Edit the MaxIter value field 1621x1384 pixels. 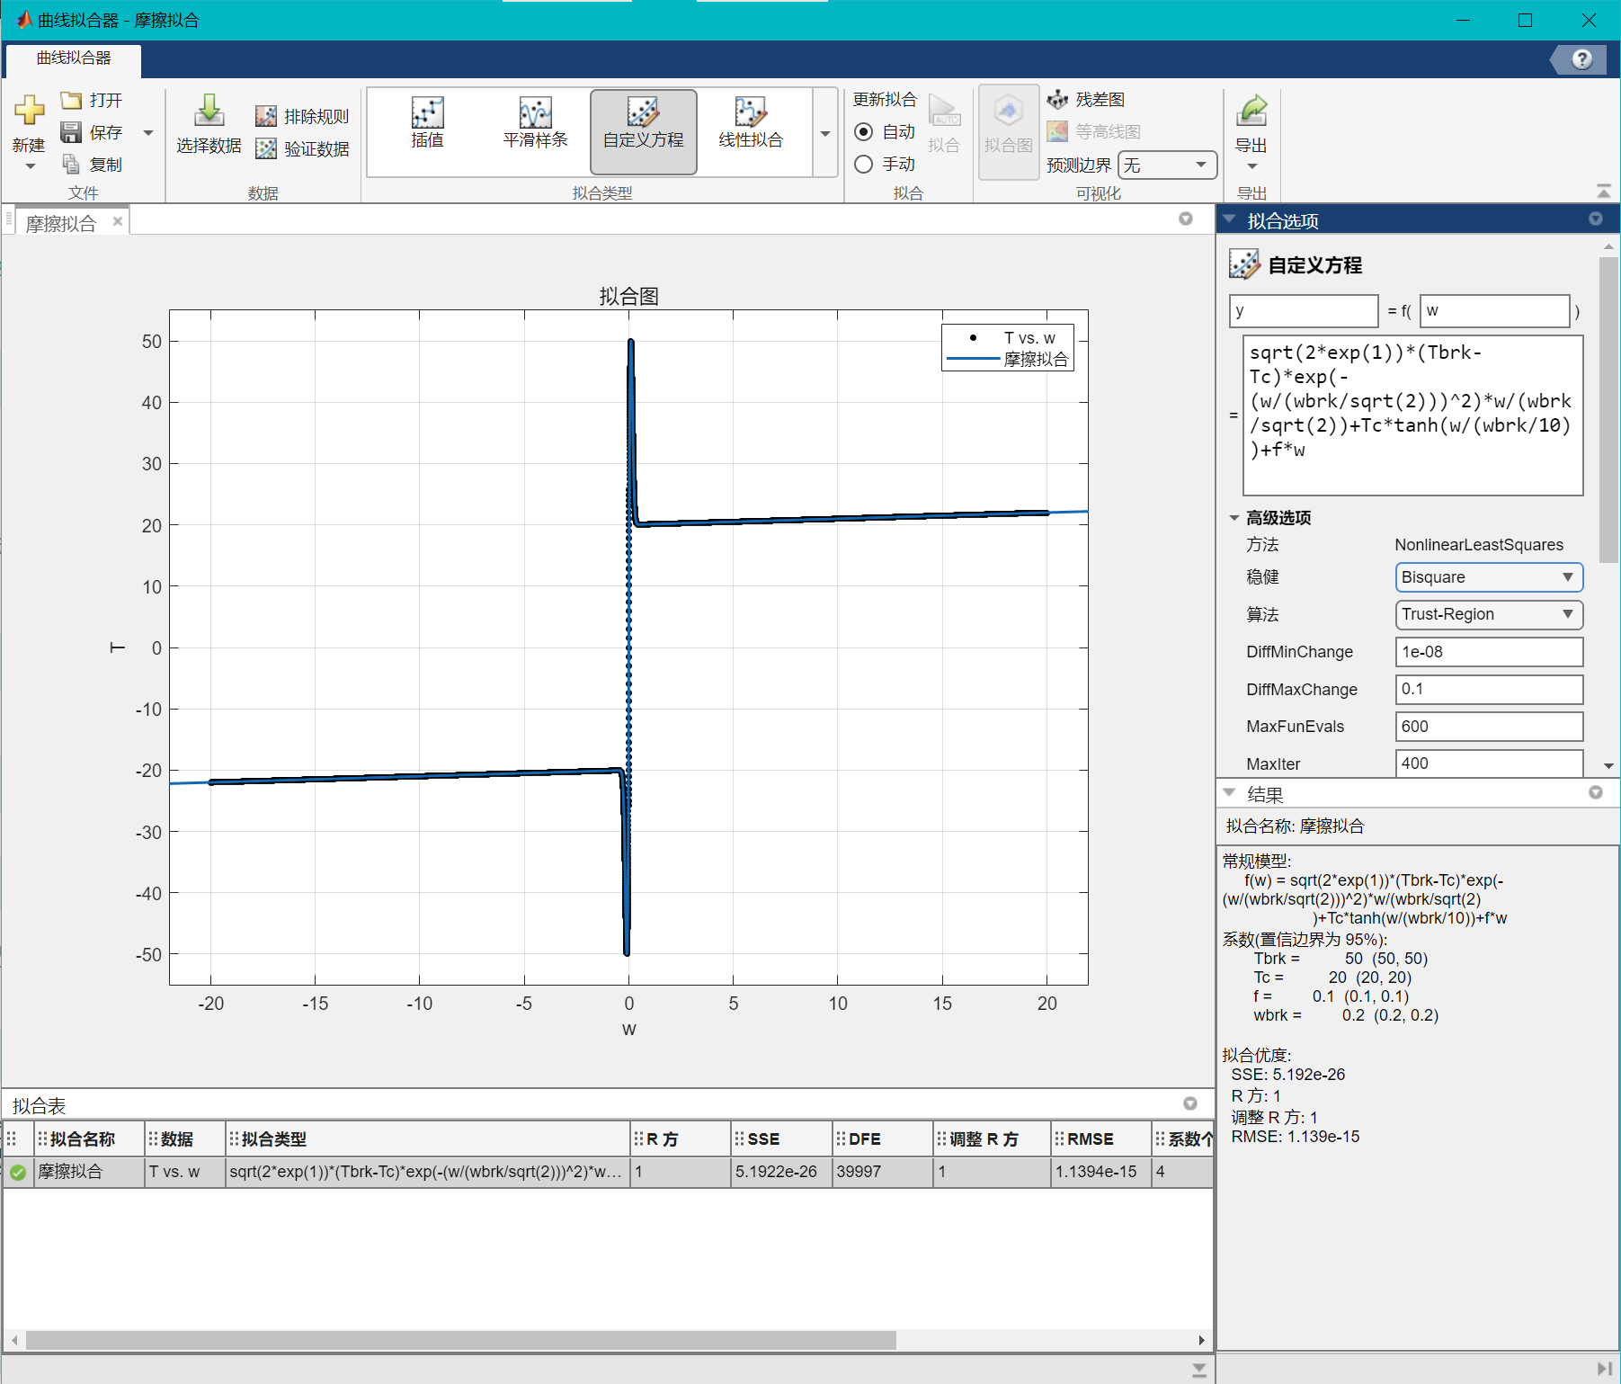point(1489,763)
